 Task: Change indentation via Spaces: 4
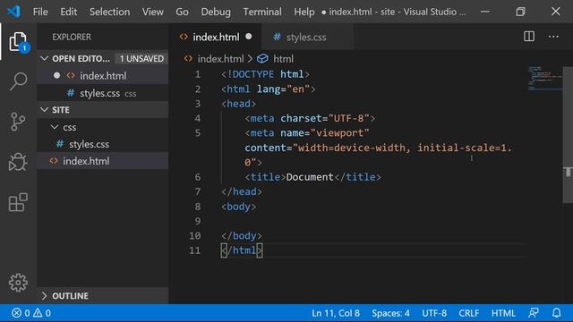point(390,313)
